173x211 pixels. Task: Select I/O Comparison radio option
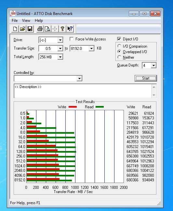tap(119, 46)
